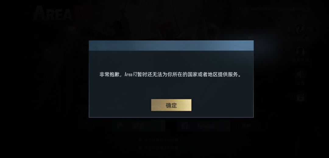Image resolution: width=329 pixels, height=158 pixels.
Task: Confirm the region notice with 确定
Action: (x=171, y=105)
